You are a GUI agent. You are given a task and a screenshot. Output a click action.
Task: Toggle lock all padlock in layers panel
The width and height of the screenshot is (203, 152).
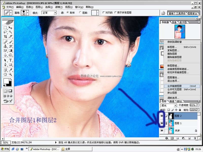pos(180,110)
